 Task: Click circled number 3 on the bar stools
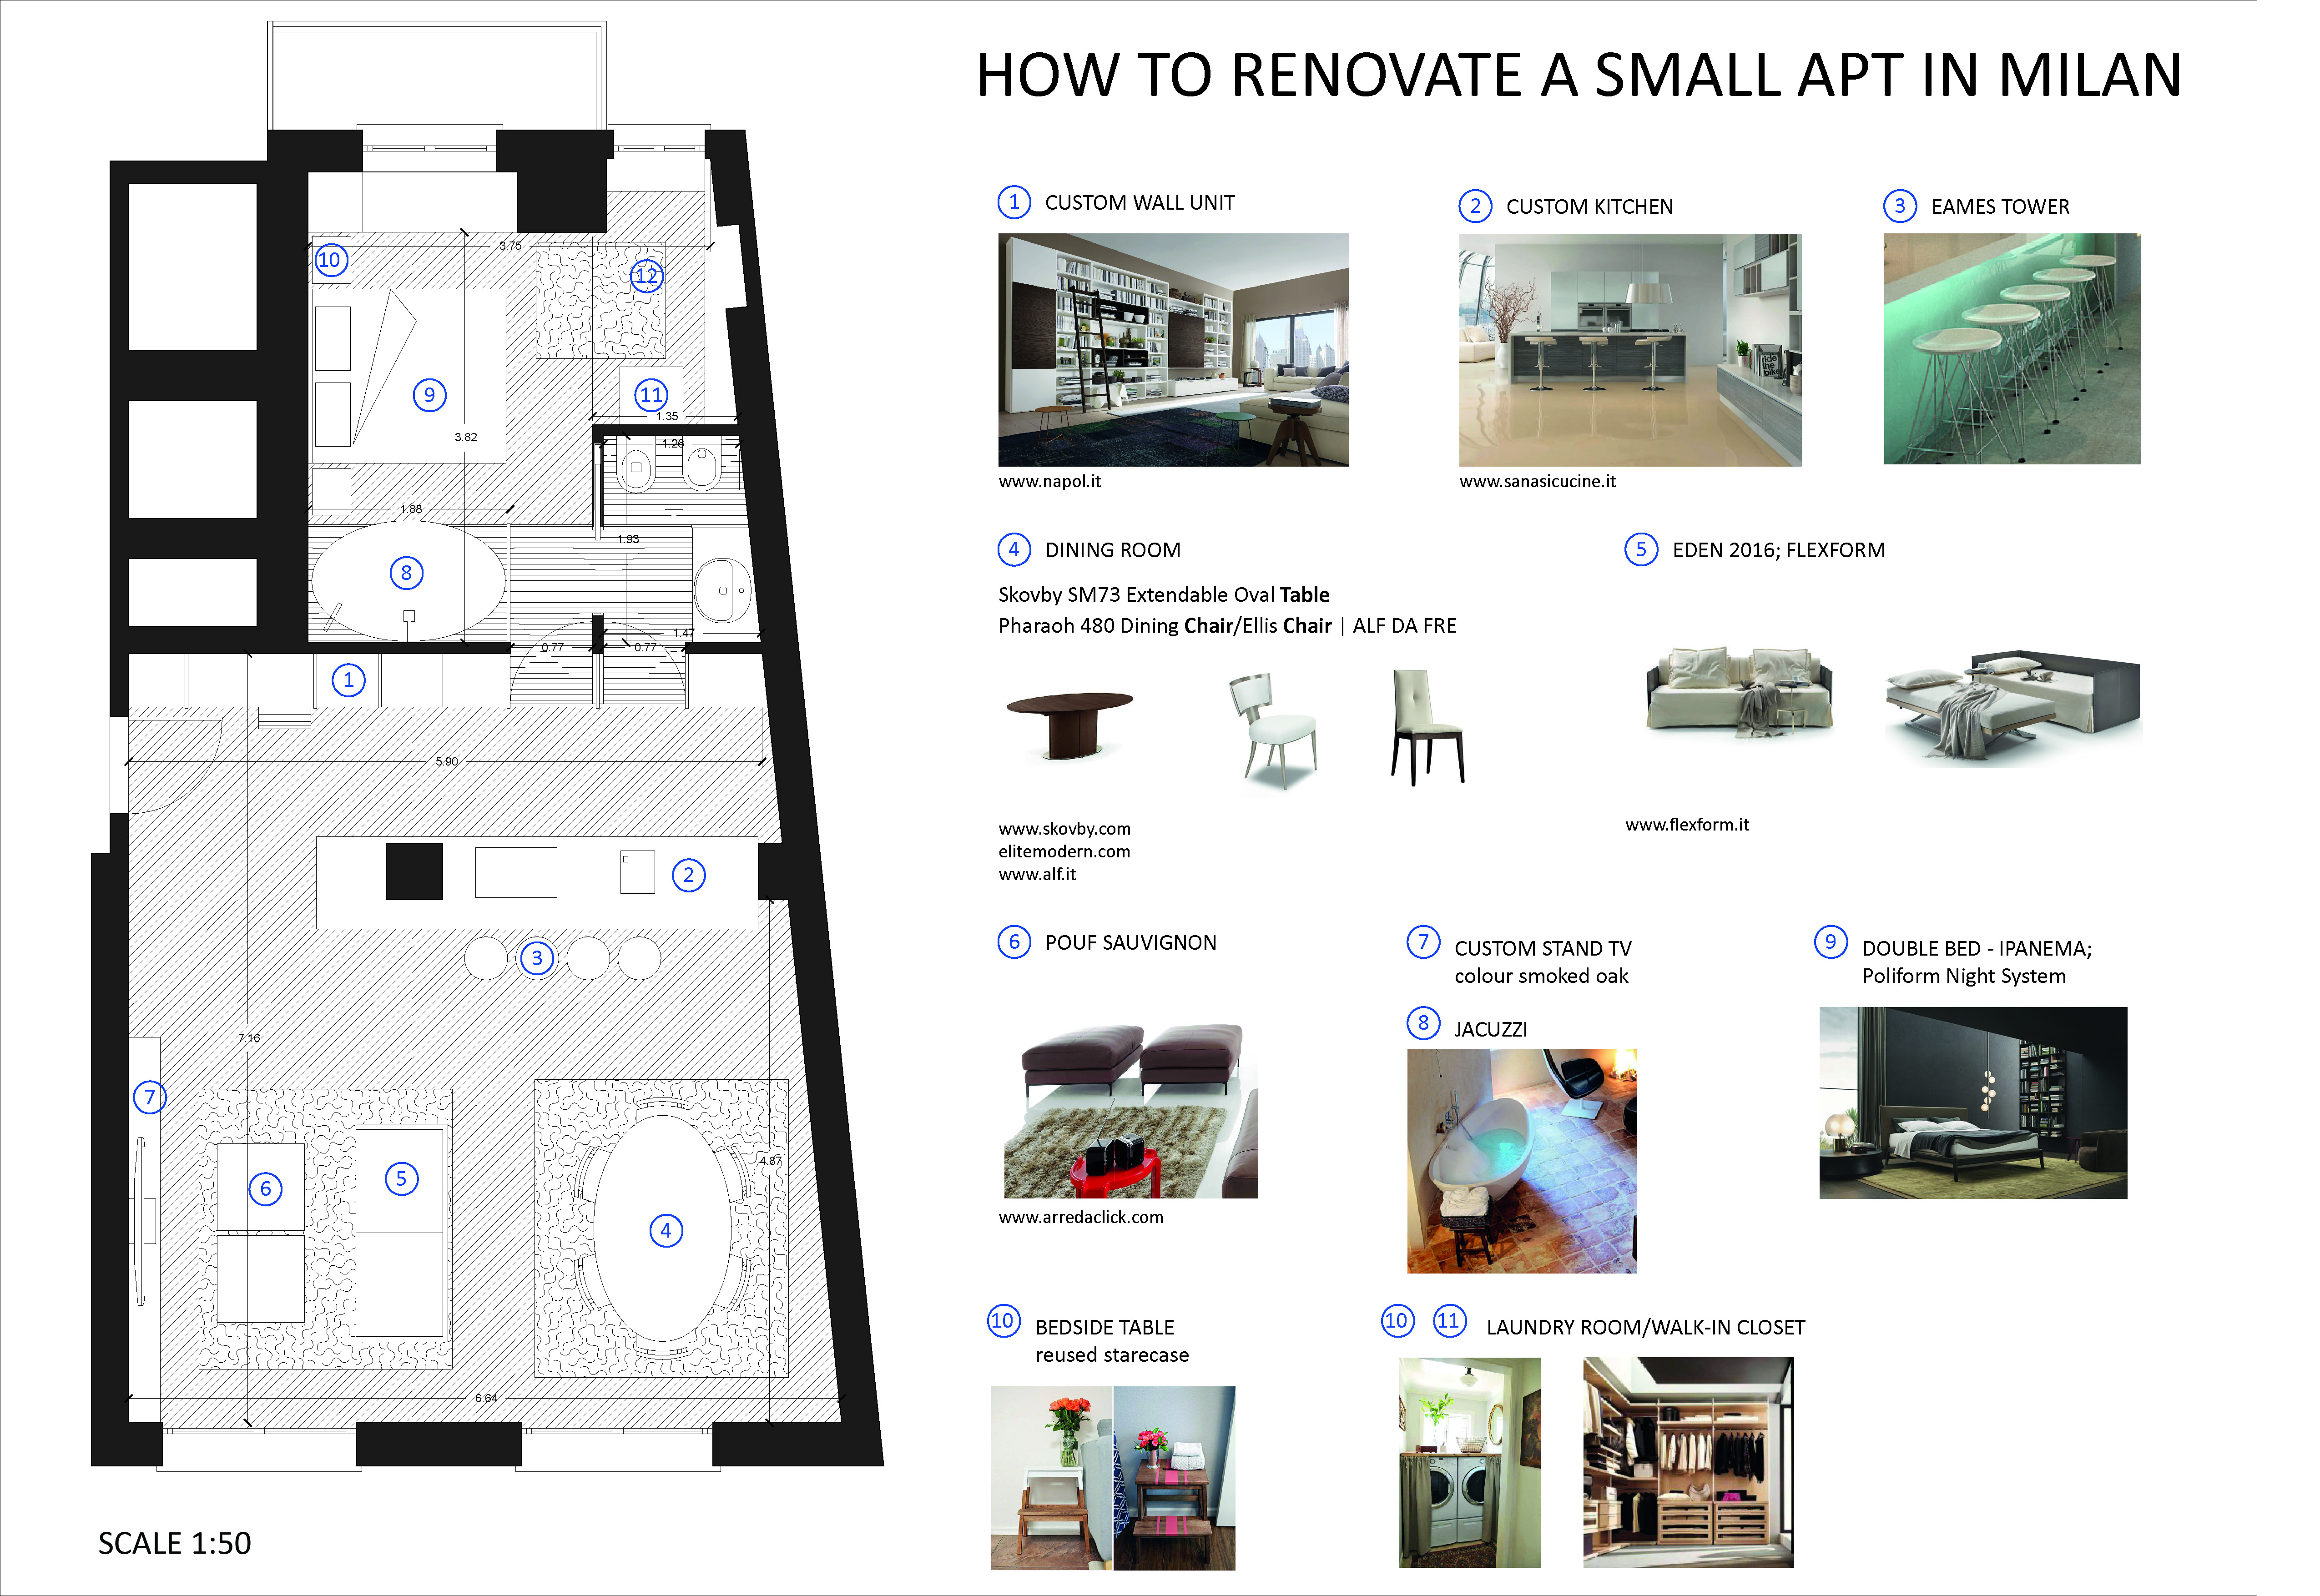click(537, 958)
